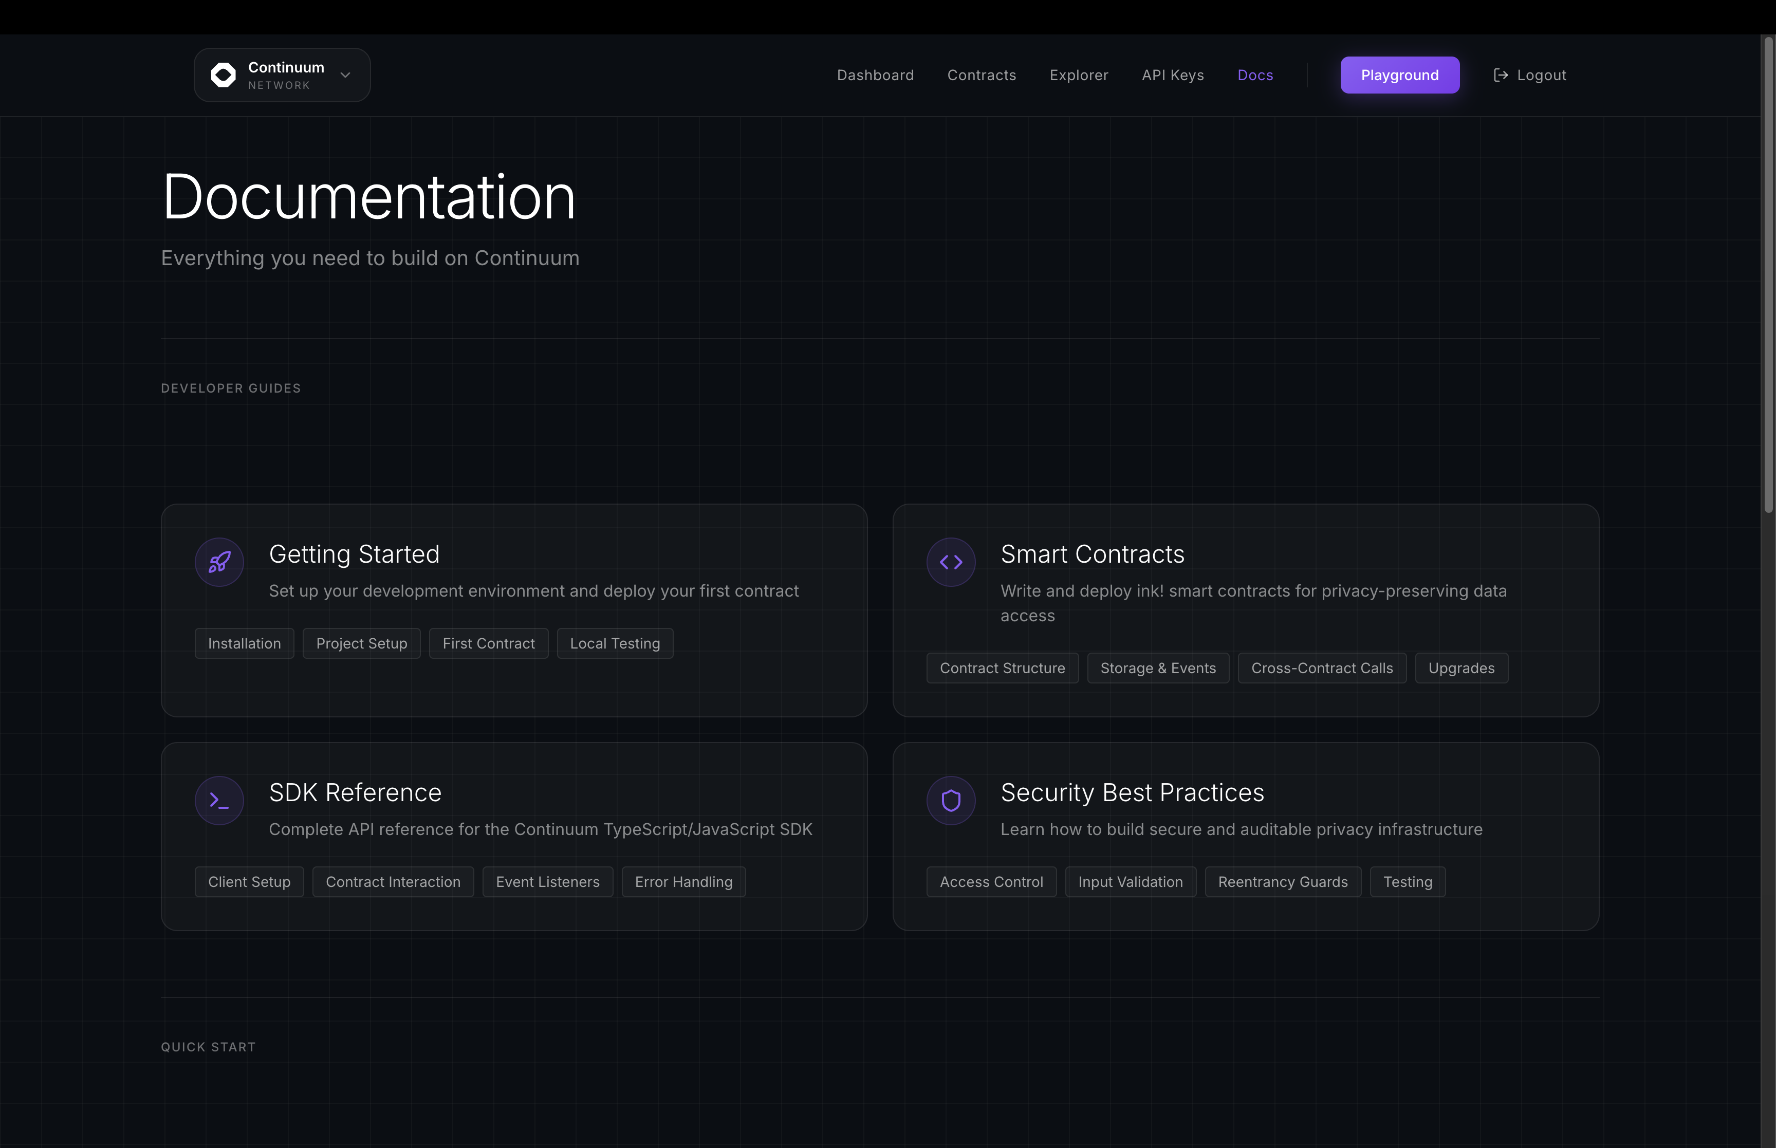The width and height of the screenshot is (1776, 1148).
Task: Click the Logout arrow icon
Action: tap(1501, 76)
